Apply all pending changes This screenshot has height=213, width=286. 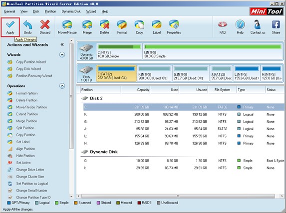pos(10,27)
